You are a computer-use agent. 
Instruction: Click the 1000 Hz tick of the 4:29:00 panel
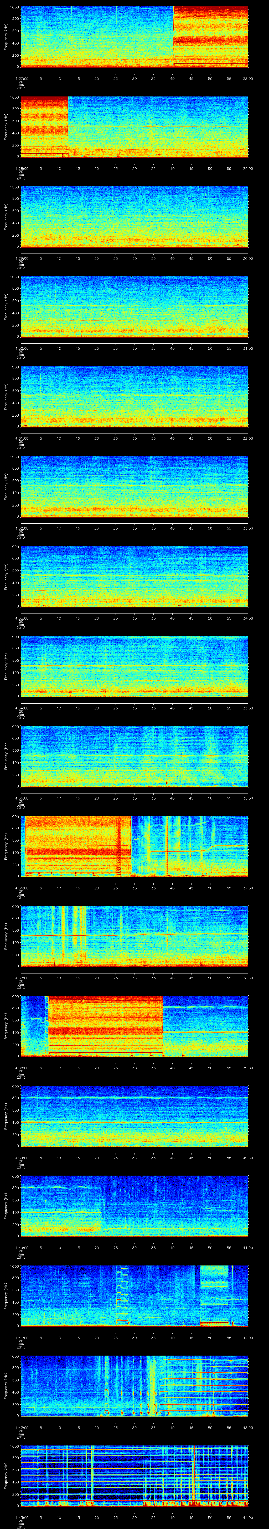click(14, 188)
